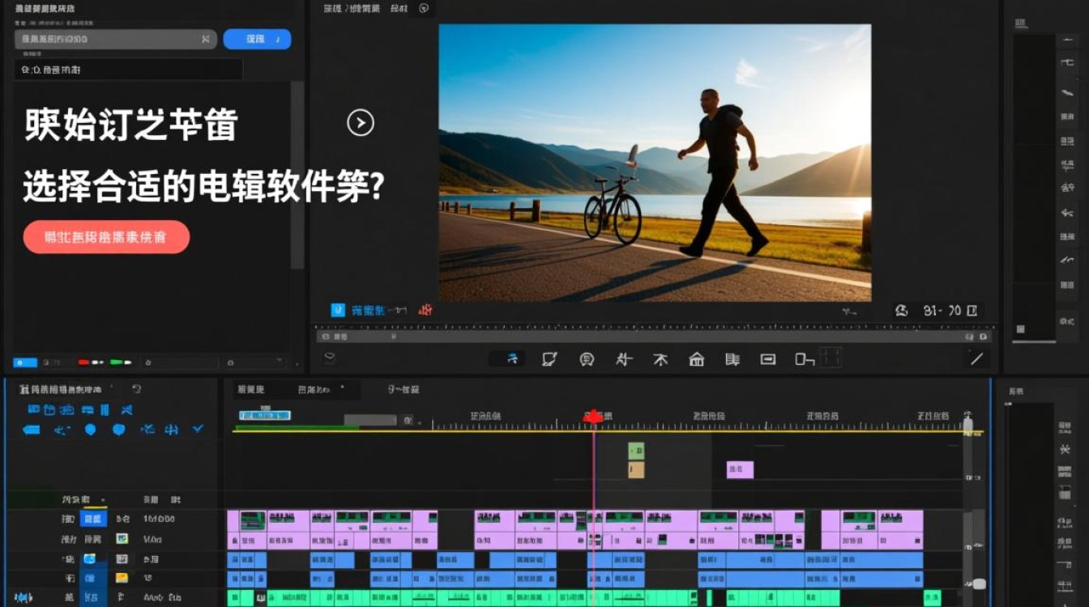
Task: Toggle the blue icon on third track header
Action: click(x=90, y=558)
